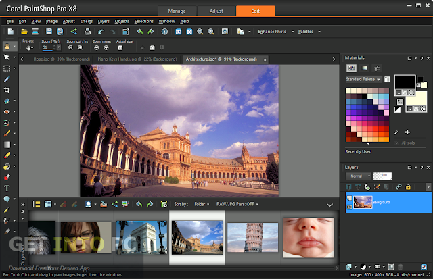
Task: Toggle the All tools checkbox
Action: click(395, 144)
